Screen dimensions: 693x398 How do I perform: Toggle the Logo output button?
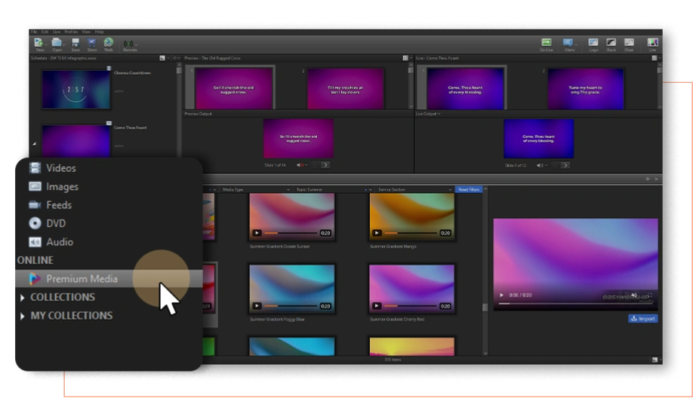(593, 44)
